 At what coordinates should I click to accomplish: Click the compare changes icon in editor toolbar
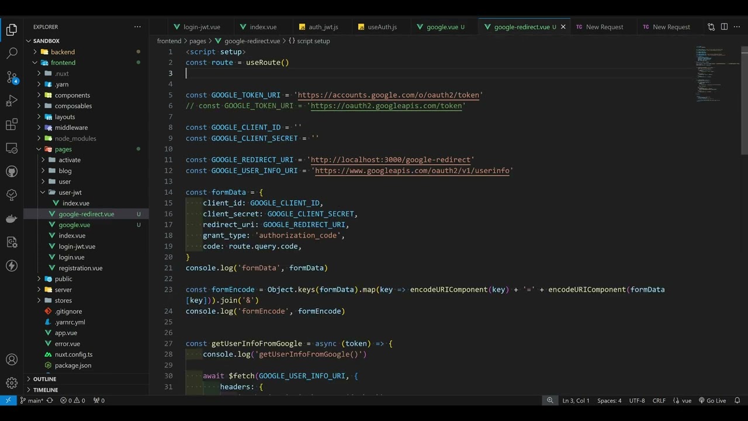(711, 27)
